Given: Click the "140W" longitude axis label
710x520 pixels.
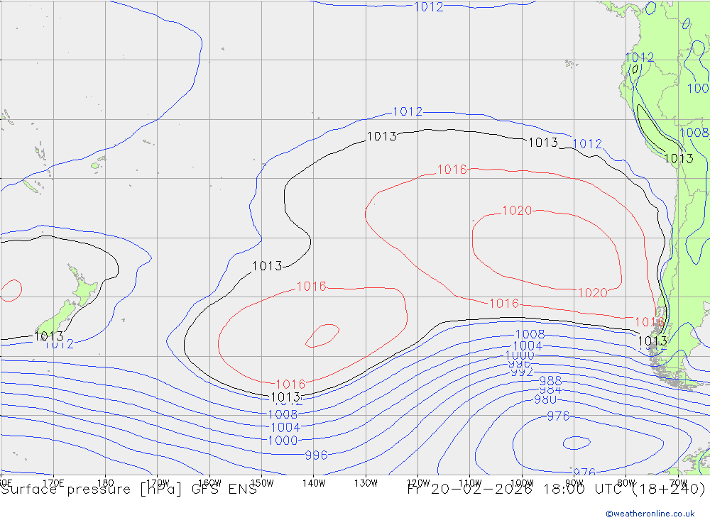Looking at the screenshot, I should tap(314, 483).
